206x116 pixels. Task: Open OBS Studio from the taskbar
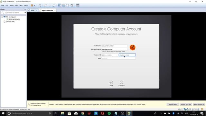tap(122, 113)
